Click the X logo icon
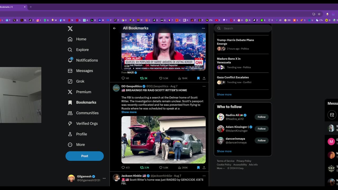This screenshot has width=338, height=190. coord(70,28)
